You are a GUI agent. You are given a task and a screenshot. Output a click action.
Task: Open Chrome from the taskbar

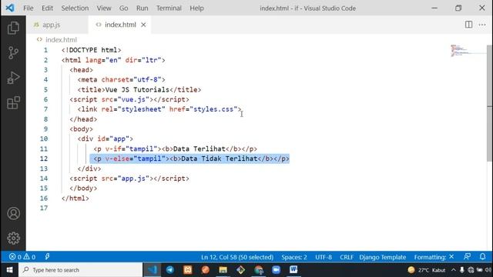[259, 270]
